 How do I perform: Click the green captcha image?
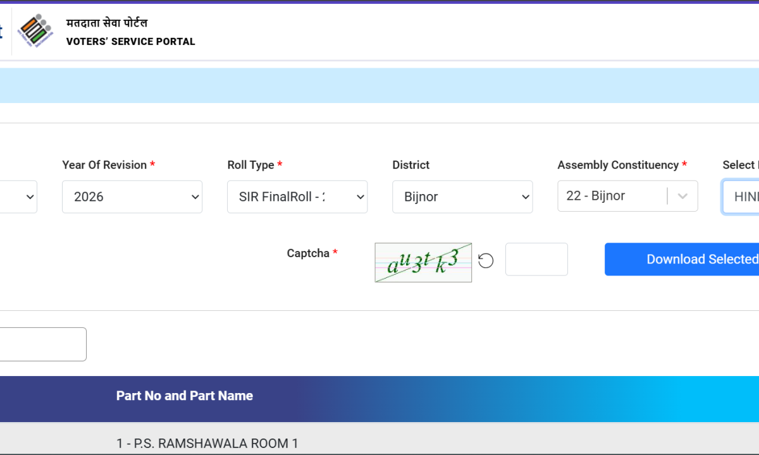point(423,262)
